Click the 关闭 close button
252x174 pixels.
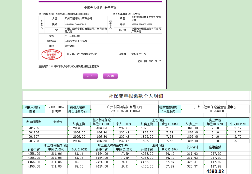pos(110,76)
